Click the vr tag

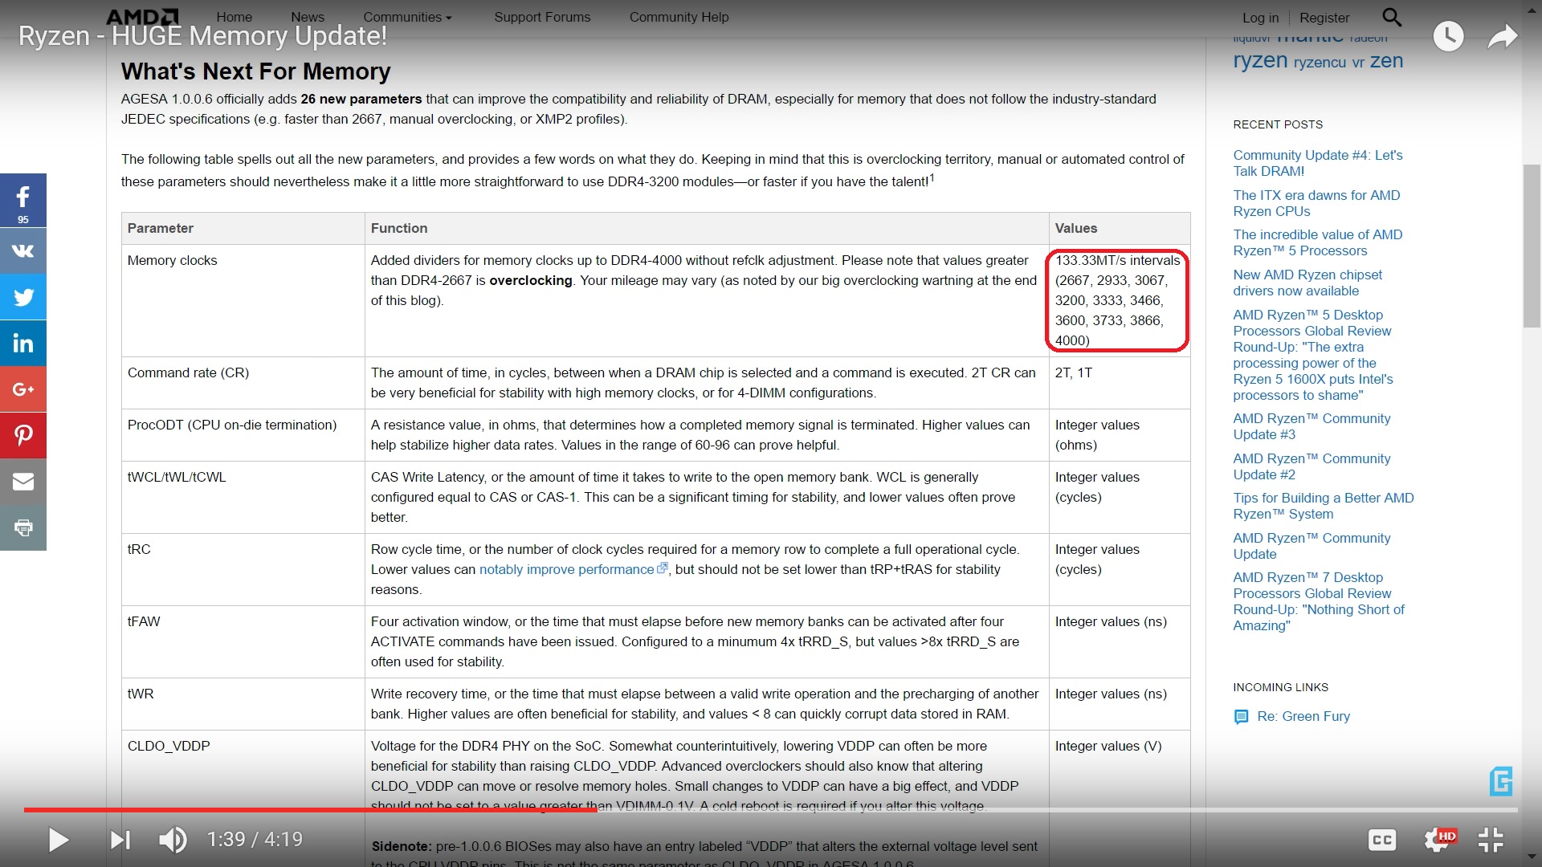(x=1358, y=62)
